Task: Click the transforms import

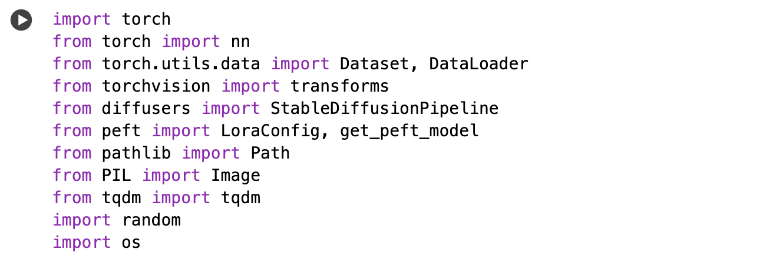Action: coord(339,86)
